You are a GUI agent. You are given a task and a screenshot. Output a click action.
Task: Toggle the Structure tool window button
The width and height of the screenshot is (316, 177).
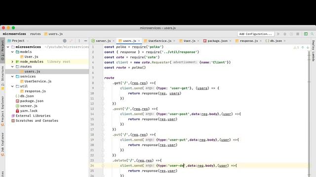(2, 78)
